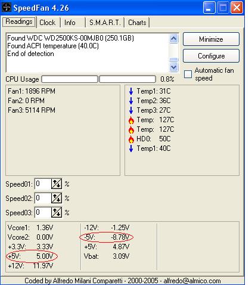252x285 pixels.
Task: Select log line 'Found ACPI temperature (40.0C)'
Action: point(53,46)
